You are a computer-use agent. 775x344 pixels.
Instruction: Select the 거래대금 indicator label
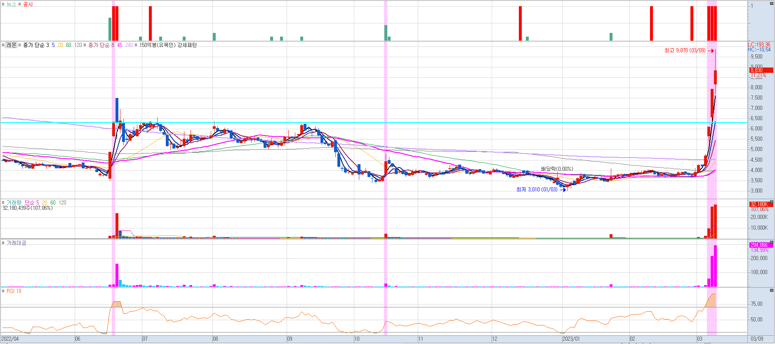(16, 243)
